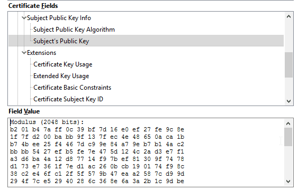The height and width of the screenshot is (191, 298).
Task: Select Certificate Key Usage extension
Action: tap(62, 64)
